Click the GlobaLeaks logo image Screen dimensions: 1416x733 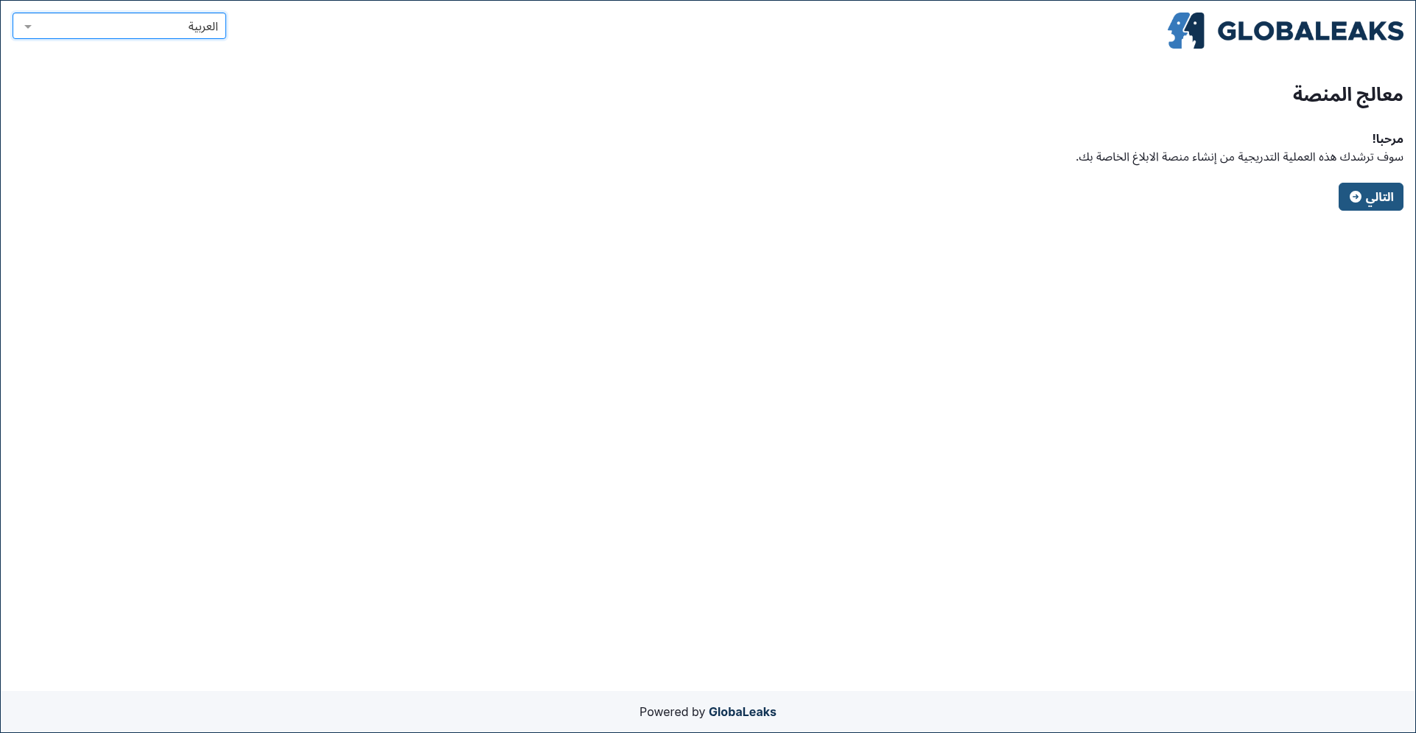tap(1286, 31)
